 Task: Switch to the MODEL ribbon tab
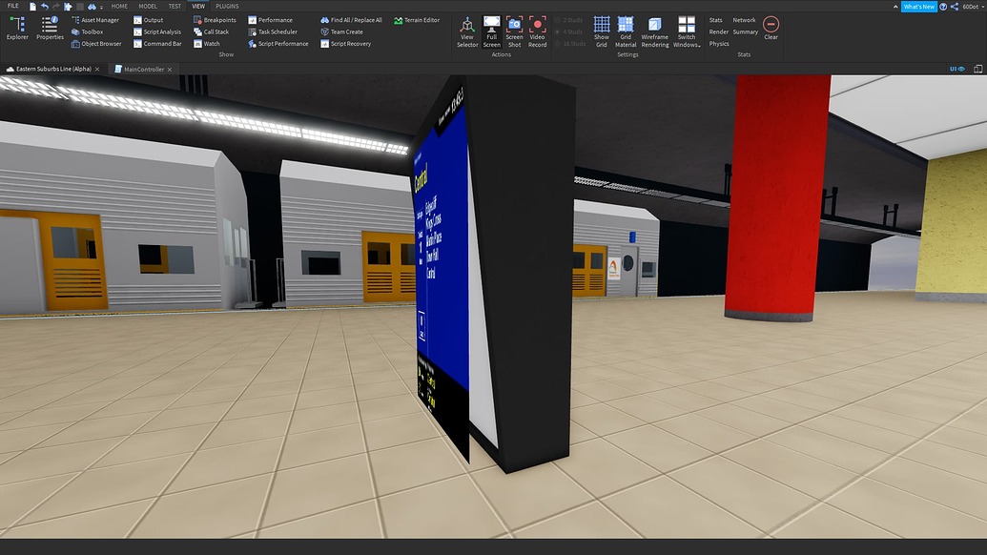point(146,5)
